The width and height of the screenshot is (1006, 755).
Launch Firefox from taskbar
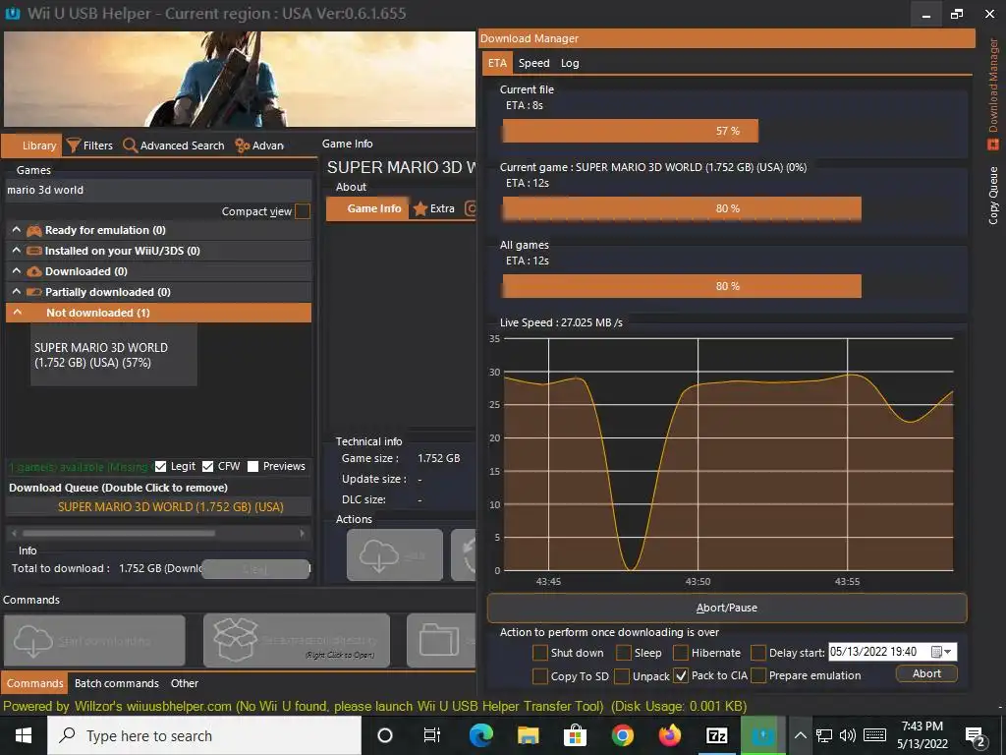(670, 735)
